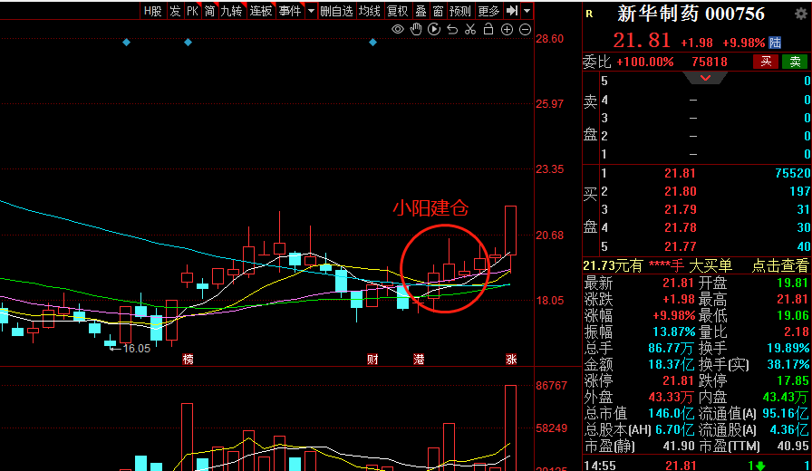Zoom in with plus circle icon
This screenshot has width=812, height=471.
(507, 30)
